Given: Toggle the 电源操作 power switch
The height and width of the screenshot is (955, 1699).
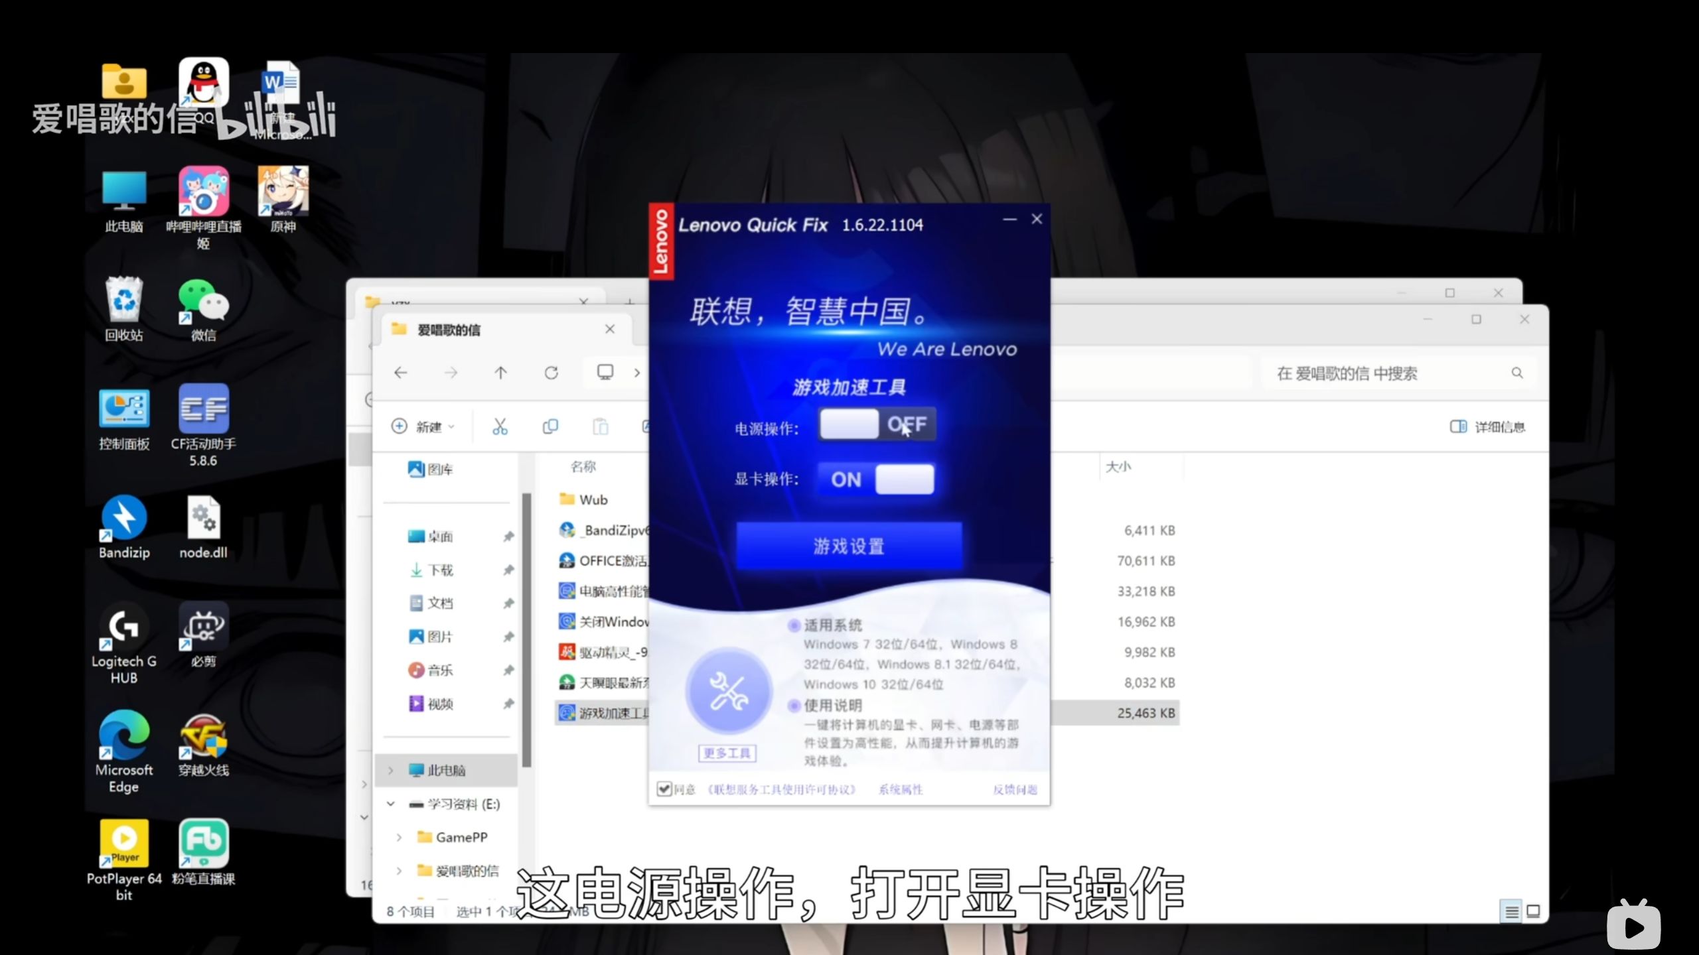Looking at the screenshot, I should (x=877, y=424).
